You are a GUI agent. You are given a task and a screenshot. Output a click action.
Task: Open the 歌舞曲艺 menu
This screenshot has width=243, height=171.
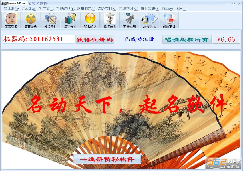pyautogui.click(x=86, y=9)
